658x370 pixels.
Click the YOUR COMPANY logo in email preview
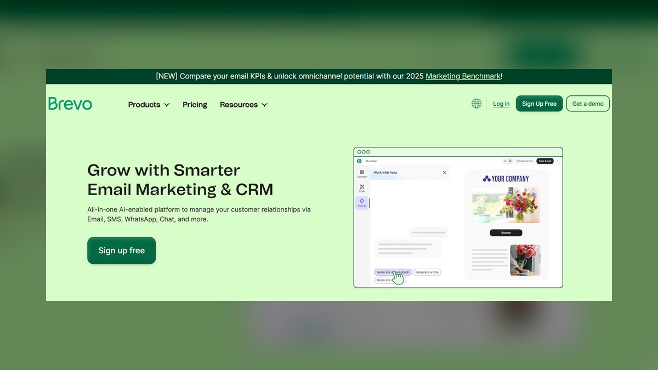506,179
